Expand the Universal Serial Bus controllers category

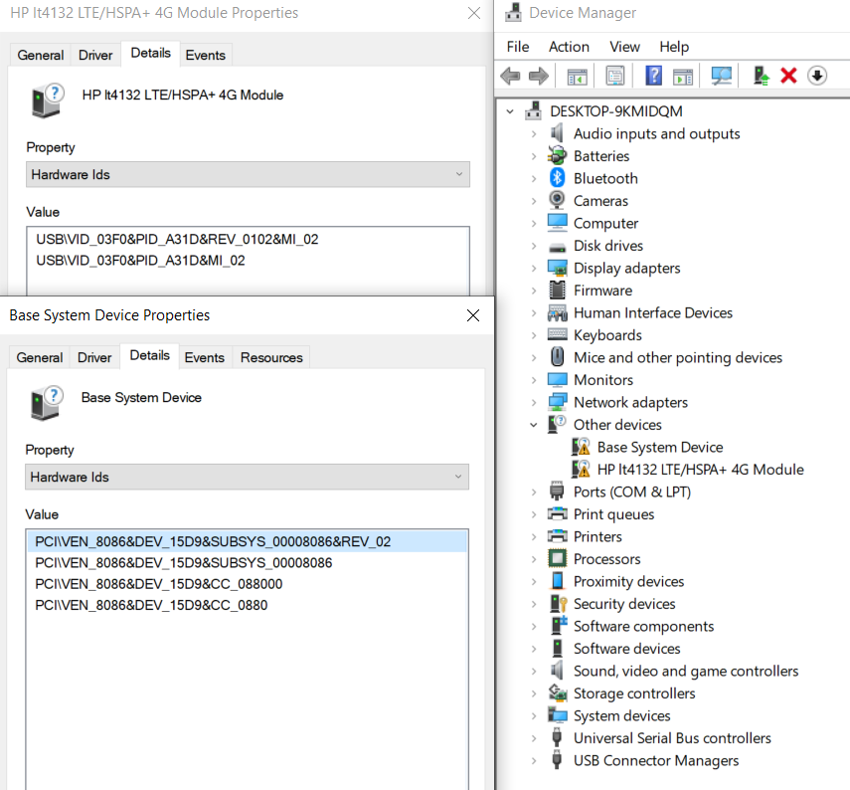click(x=534, y=738)
